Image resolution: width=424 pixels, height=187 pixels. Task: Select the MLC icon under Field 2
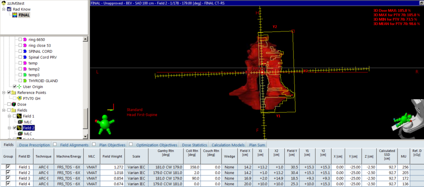click(20, 134)
